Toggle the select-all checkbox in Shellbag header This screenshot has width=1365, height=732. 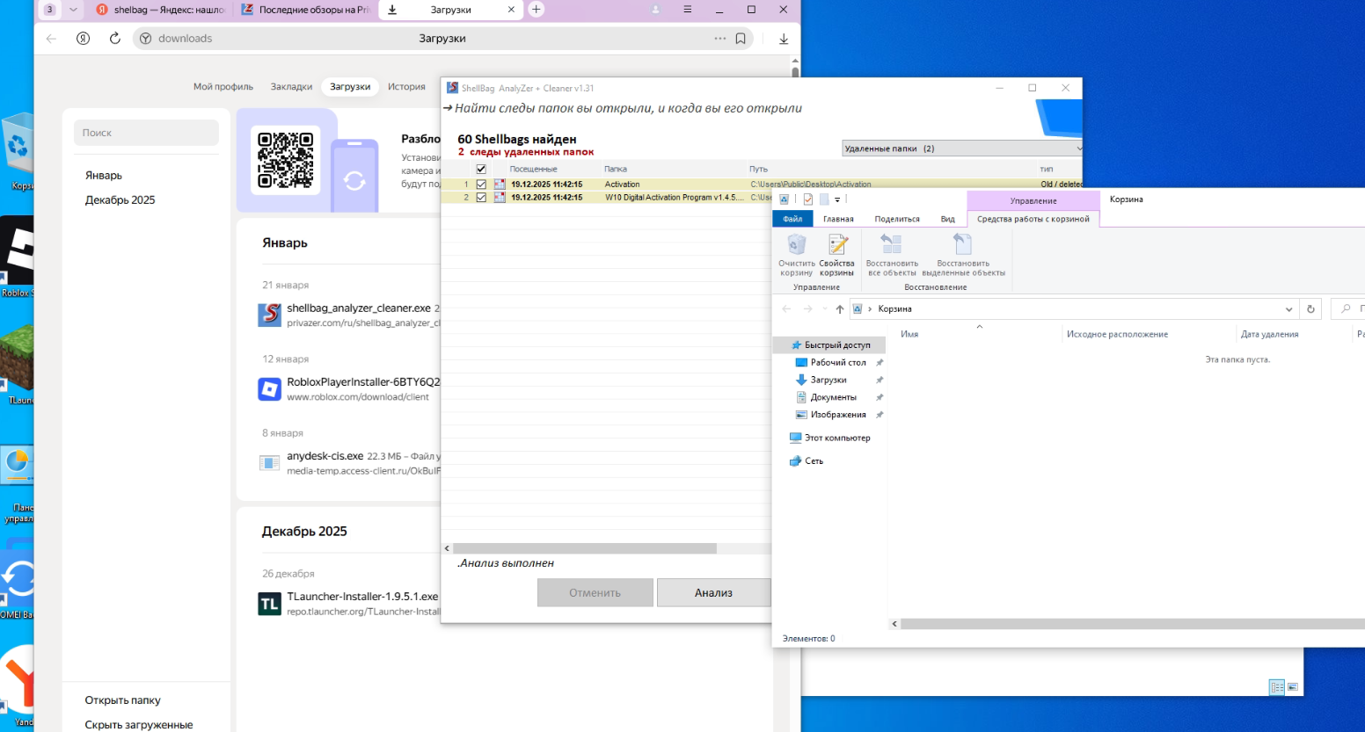[481, 169]
